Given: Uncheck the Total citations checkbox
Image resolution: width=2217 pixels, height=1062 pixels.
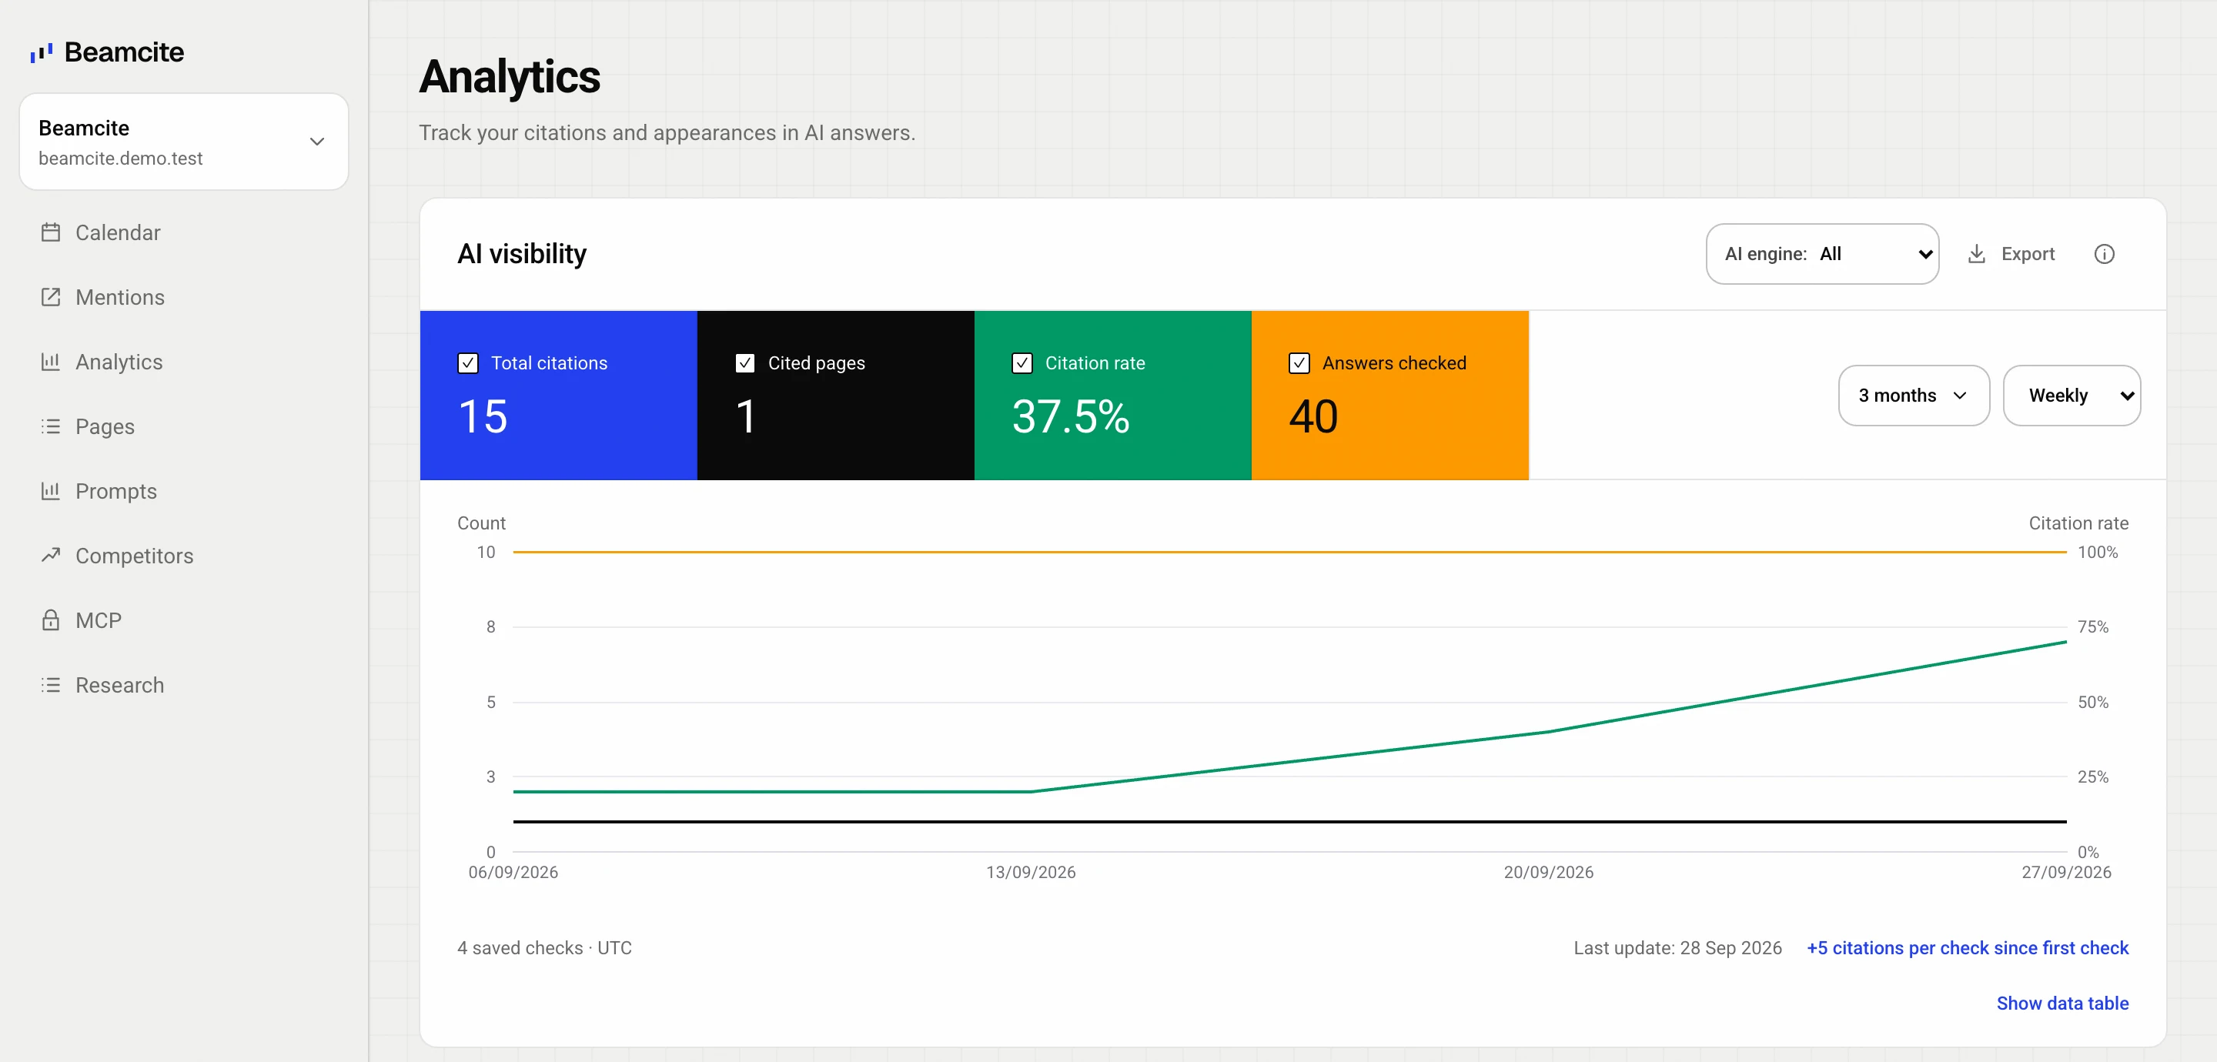Looking at the screenshot, I should point(468,363).
